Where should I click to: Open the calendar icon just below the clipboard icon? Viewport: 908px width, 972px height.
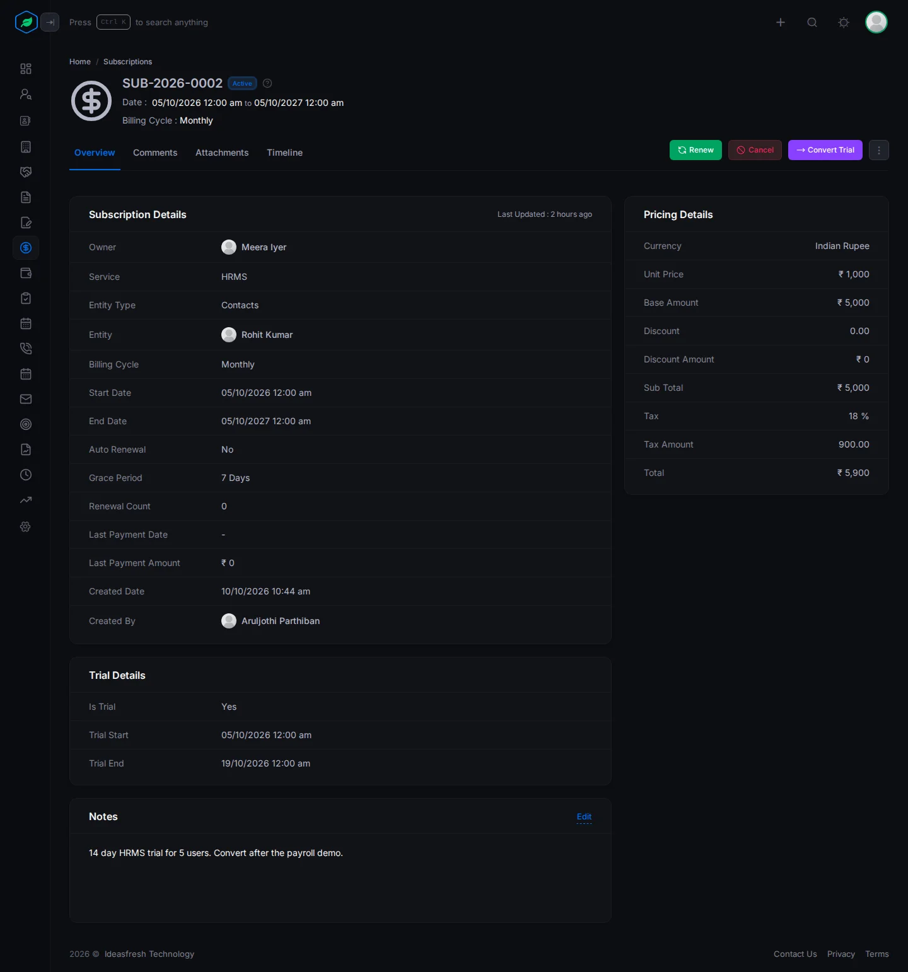26,323
